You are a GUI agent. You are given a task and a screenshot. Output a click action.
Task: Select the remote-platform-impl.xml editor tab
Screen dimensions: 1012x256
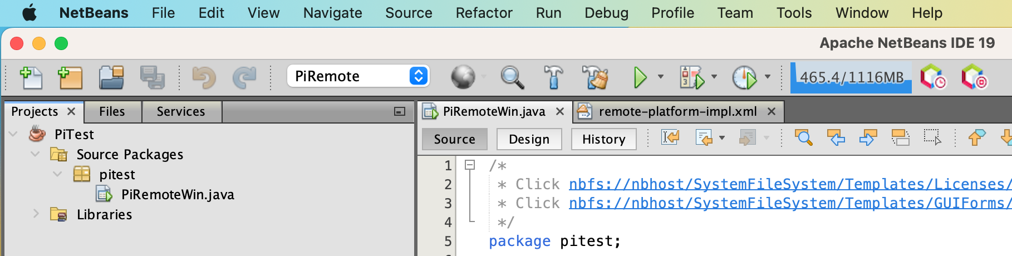(677, 112)
